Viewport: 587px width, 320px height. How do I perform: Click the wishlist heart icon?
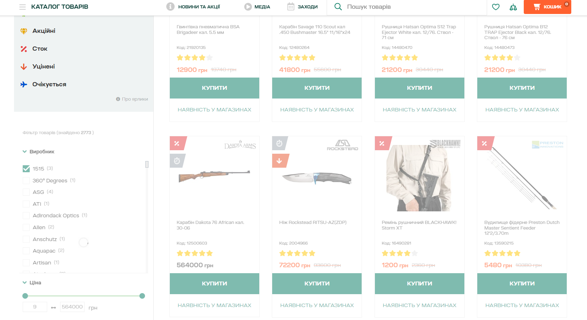(495, 7)
